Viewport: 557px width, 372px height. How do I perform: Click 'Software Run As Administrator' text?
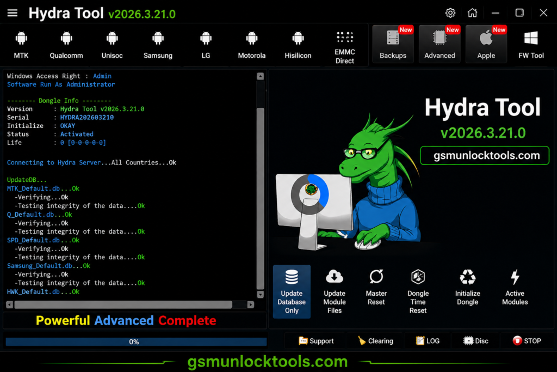pos(61,84)
